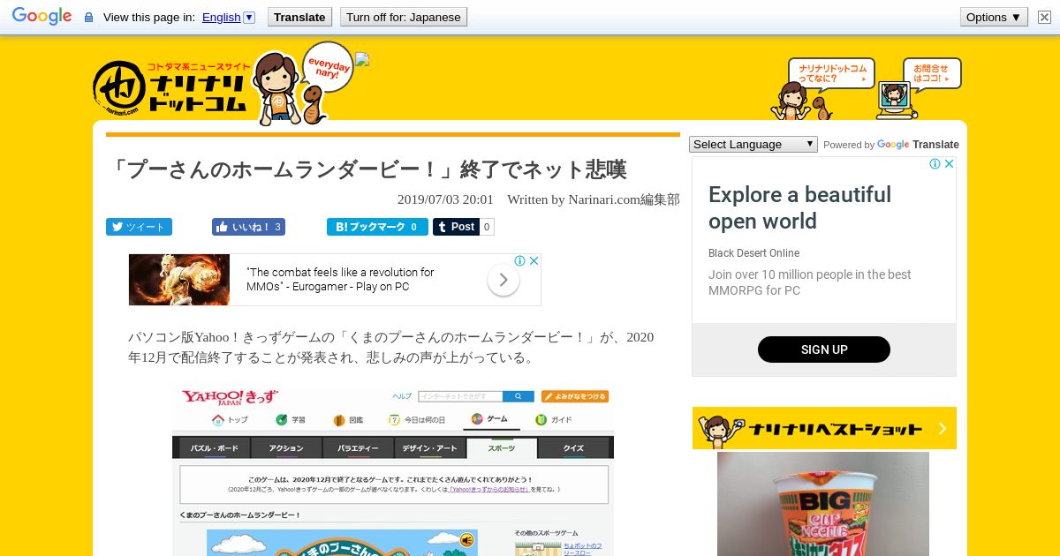Click the SIGN UP button in the ad

coord(824,349)
